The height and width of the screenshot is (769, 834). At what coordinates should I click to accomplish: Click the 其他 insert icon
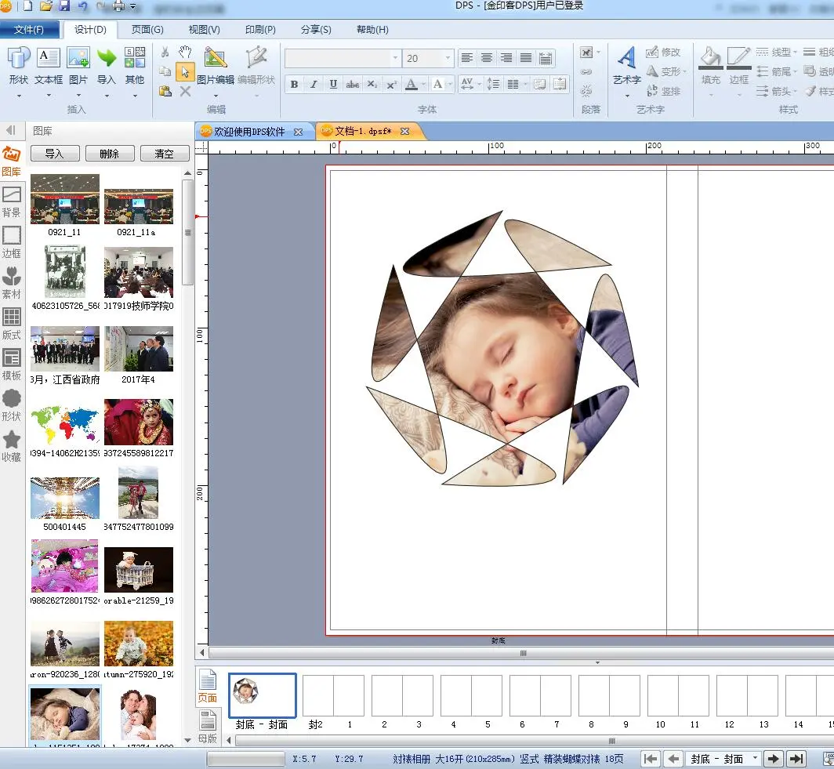click(x=135, y=57)
